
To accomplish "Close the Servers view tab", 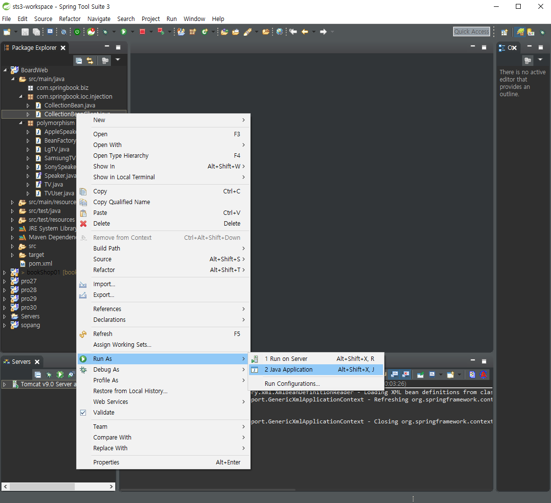I will click(x=37, y=361).
